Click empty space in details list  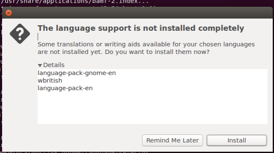pyautogui.click(x=152, y=108)
